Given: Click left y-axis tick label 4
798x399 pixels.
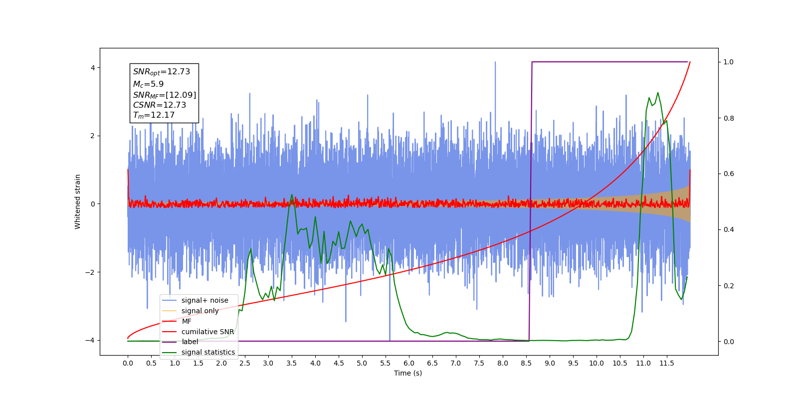Looking at the screenshot, I should pos(92,68).
